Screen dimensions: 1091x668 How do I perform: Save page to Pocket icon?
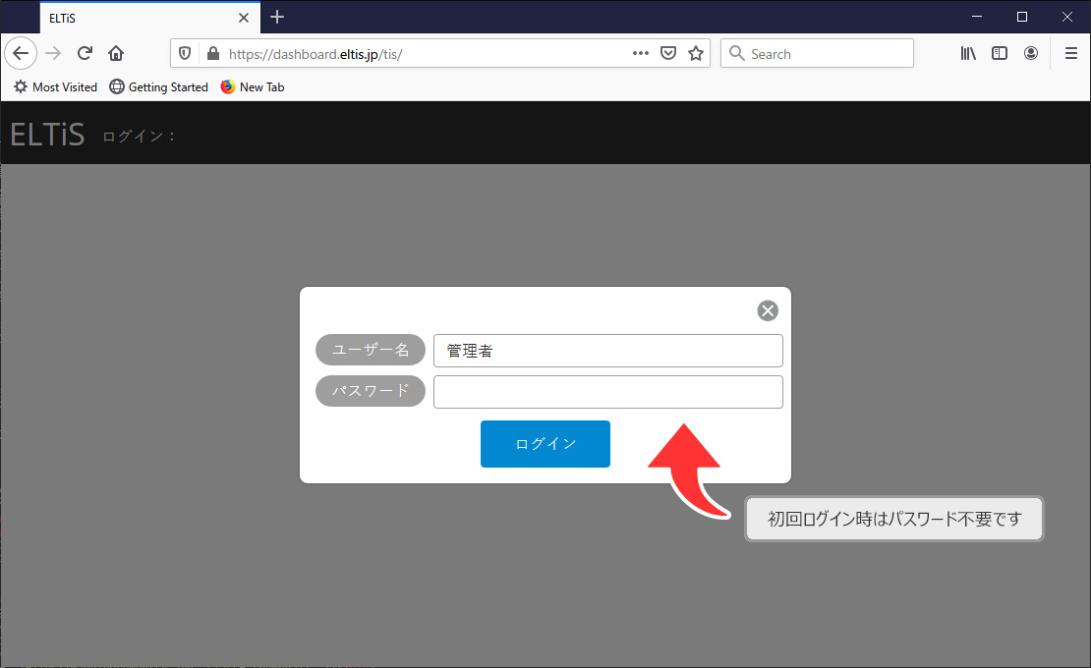(x=668, y=53)
